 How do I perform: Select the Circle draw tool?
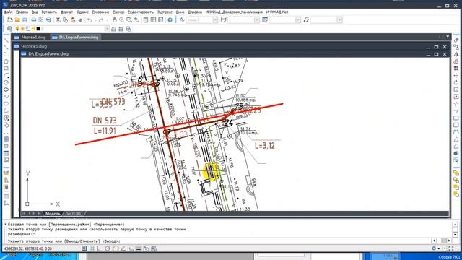[6, 82]
